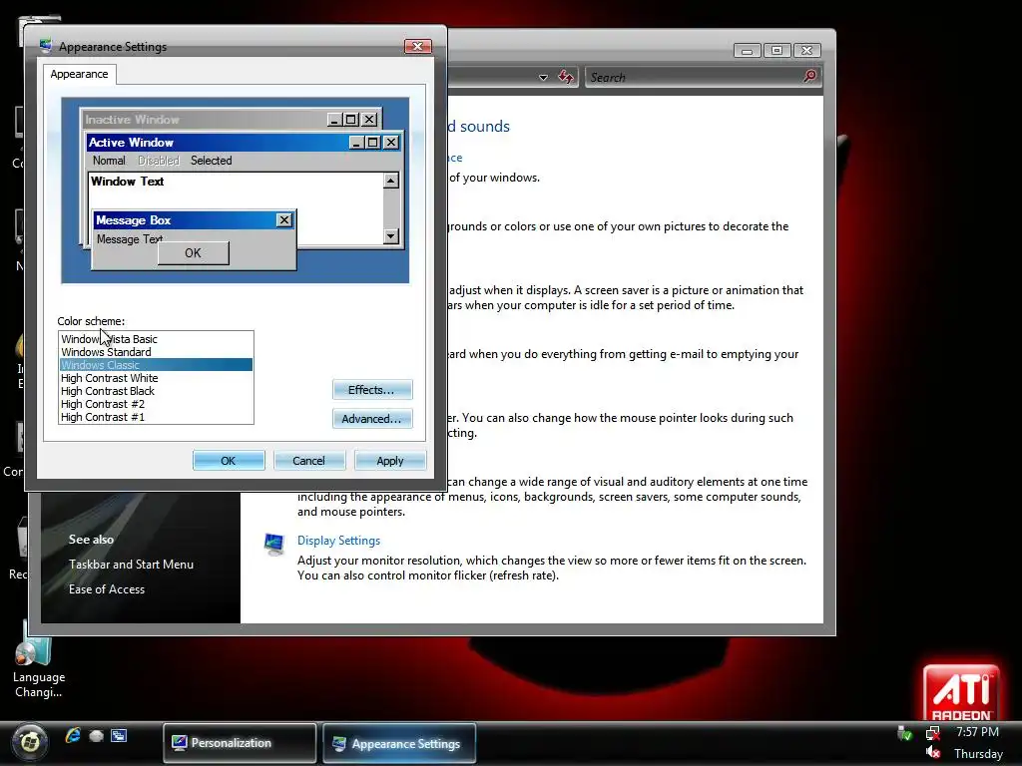Click the preview Normal menu item

pos(108,161)
